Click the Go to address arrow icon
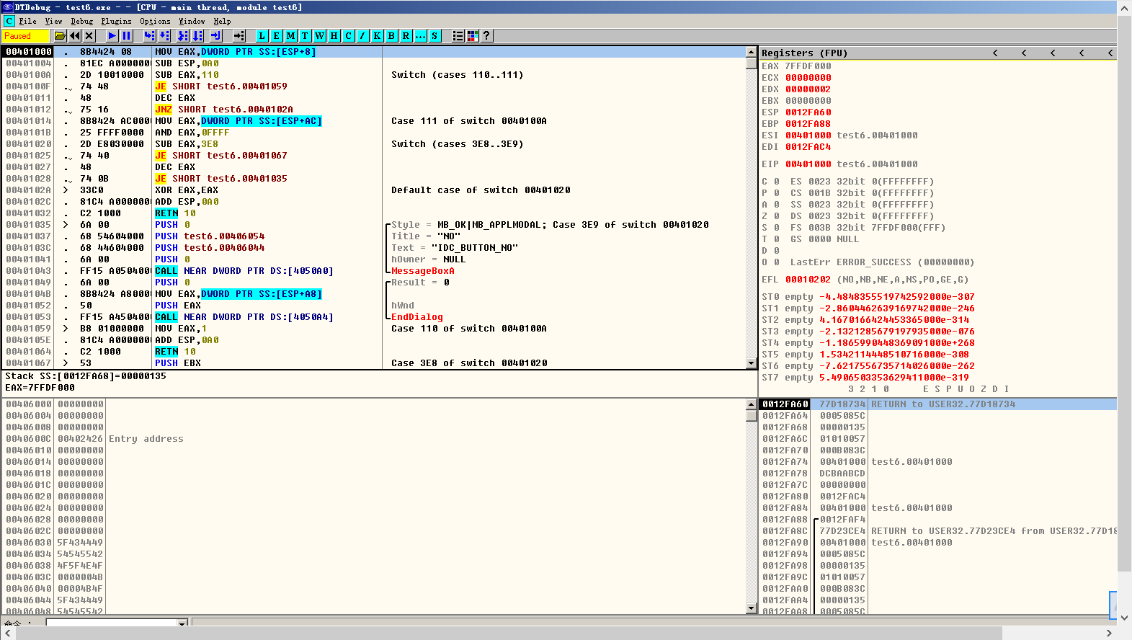 [239, 36]
